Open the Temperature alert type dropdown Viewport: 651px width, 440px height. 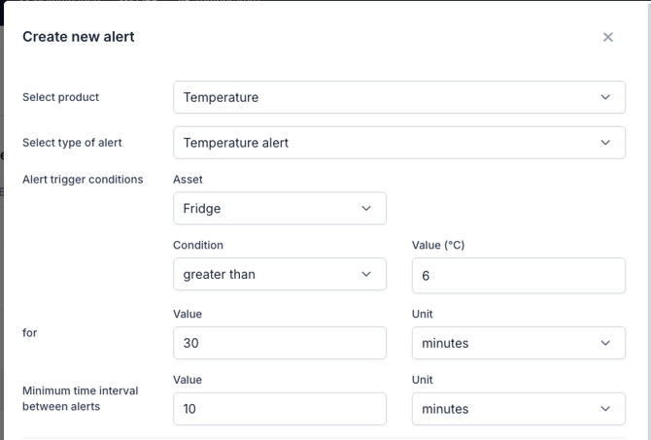[399, 143]
